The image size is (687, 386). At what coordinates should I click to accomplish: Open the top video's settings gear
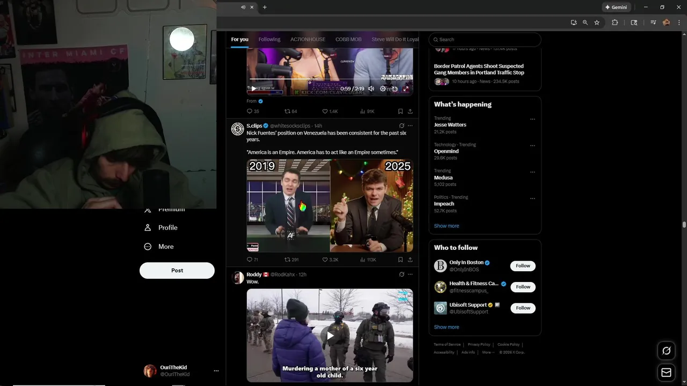383,89
